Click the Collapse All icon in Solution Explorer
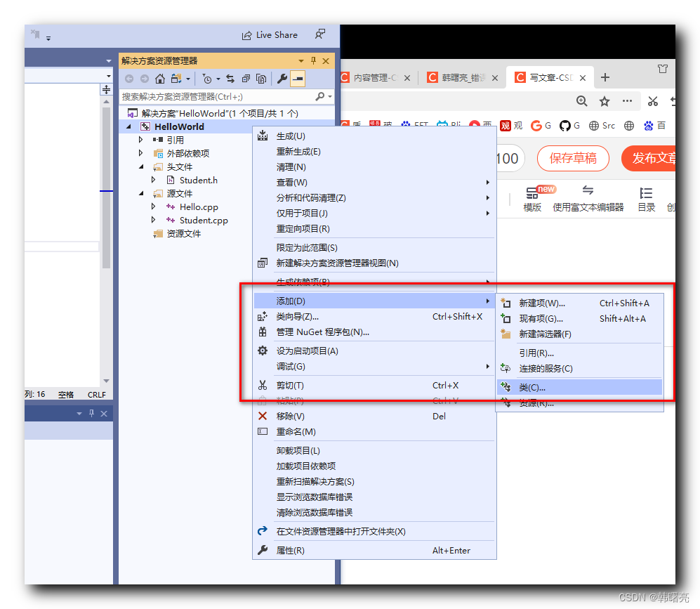The width and height of the screenshot is (700, 609). pos(246,79)
